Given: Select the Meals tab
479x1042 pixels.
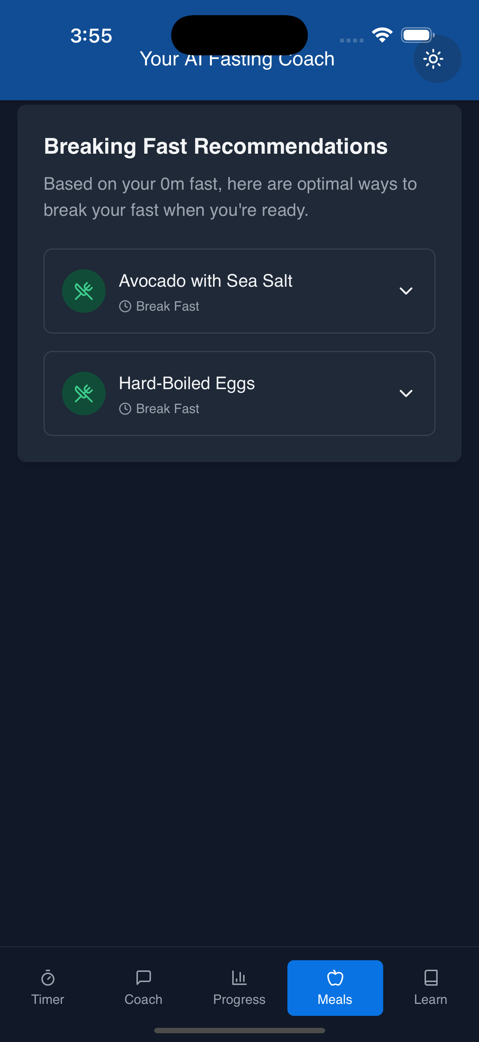Looking at the screenshot, I should [335, 988].
